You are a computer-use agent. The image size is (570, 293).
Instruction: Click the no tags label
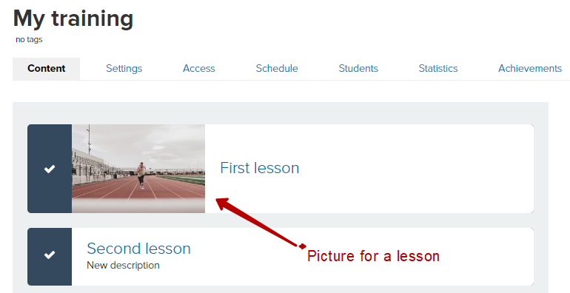[x=29, y=39]
